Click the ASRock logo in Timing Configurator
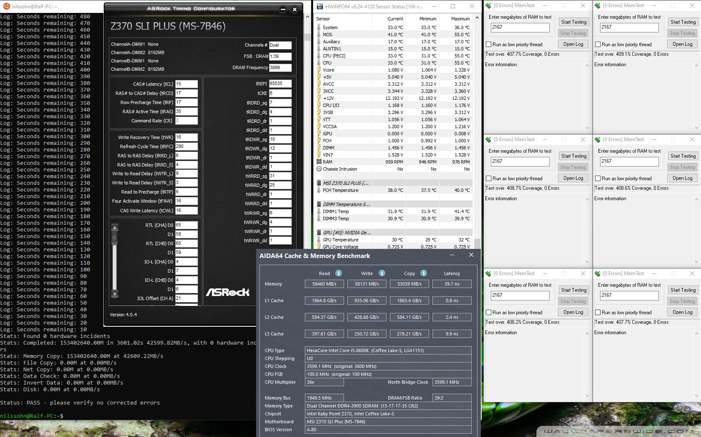 coord(228,292)
